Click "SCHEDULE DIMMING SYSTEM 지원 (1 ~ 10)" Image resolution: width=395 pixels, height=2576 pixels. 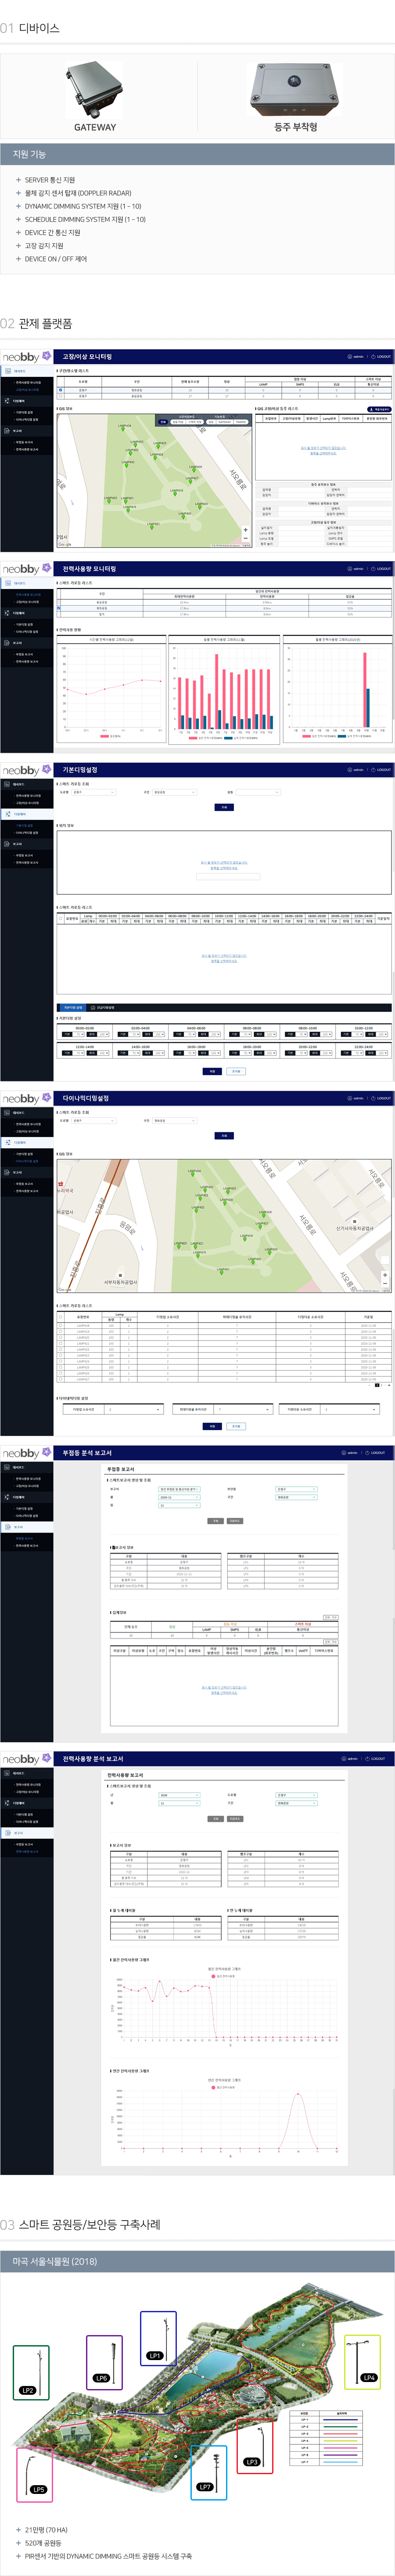point(85,219)
